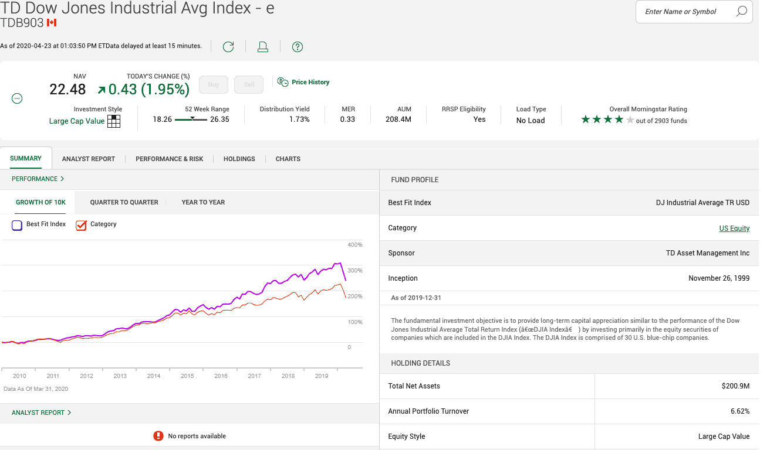777x450 pixels.
Task: Click the HOLDING DETAILS header
Action: click(421, 363)
